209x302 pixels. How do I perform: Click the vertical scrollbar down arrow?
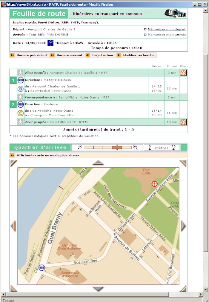[206, 290]
